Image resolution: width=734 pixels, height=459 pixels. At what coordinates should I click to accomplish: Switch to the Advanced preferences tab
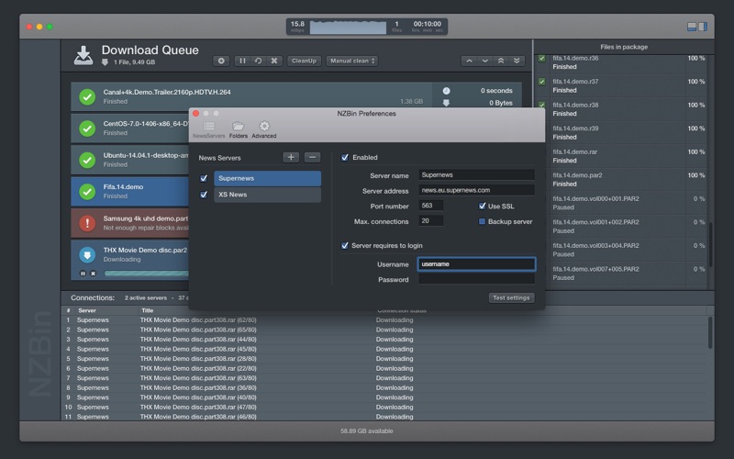click(264, 129)
